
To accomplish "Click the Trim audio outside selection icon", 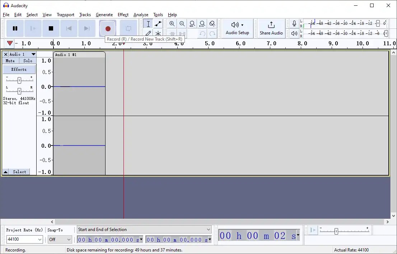I will [x=172, y=33].
